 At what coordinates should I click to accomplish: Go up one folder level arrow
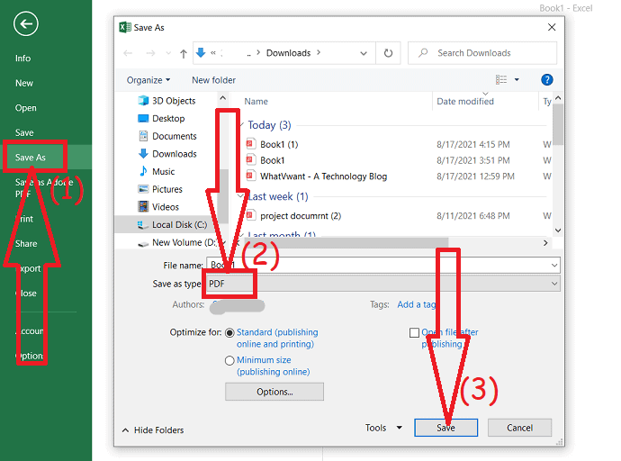coord(183,53)
